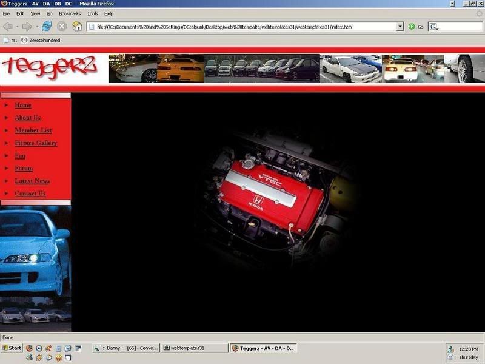Open the Bookmarks menu
This screenshot has height=364, width=485.
[x=70, y=13]
